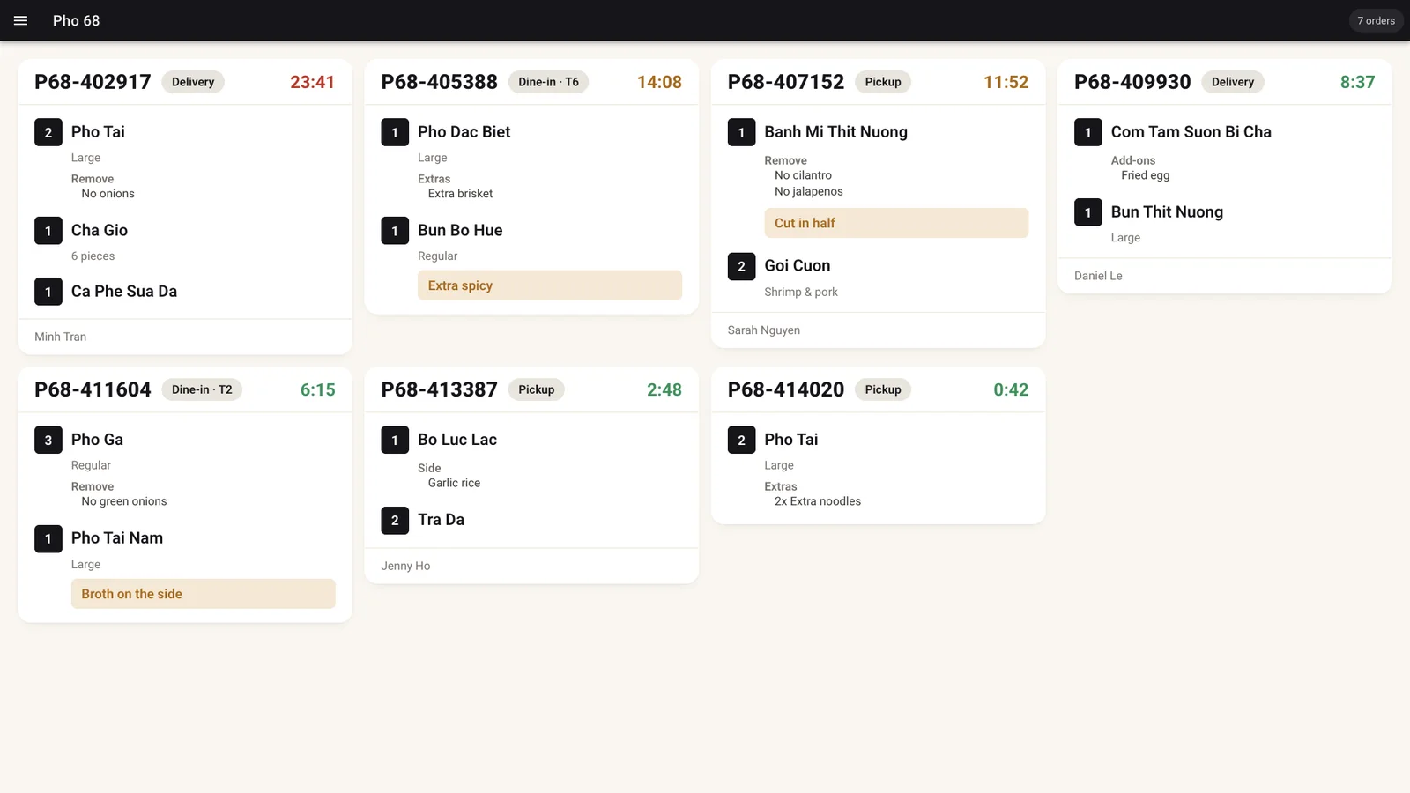Click the Dine-in · T6 tag
This screenshot has height=793, width=1410.
(548, 82)
